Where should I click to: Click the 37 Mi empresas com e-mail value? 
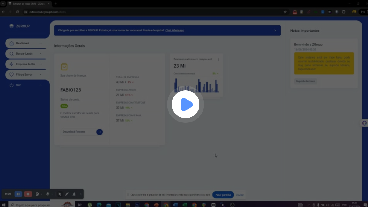(x=120, y=120)
